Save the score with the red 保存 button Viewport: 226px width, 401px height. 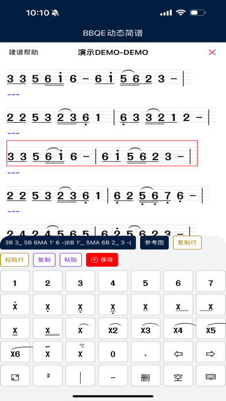pyautogui.click(x=102, y=260)
